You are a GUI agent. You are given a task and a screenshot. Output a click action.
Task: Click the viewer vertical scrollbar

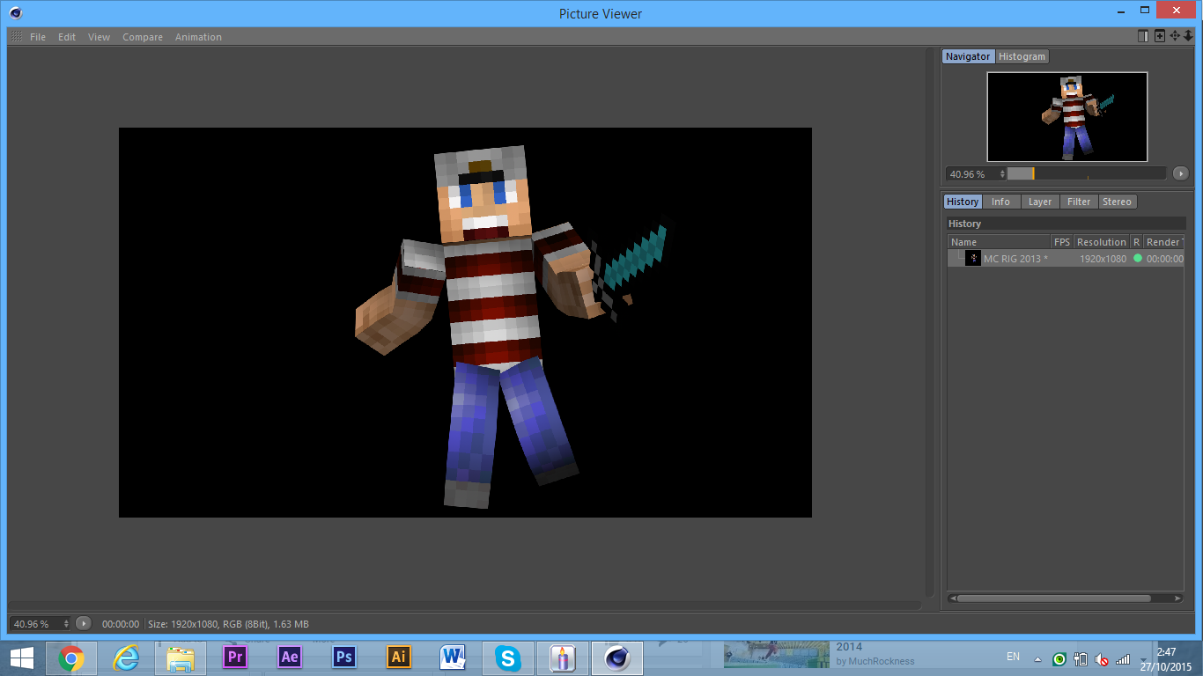(x=929, y=323)
